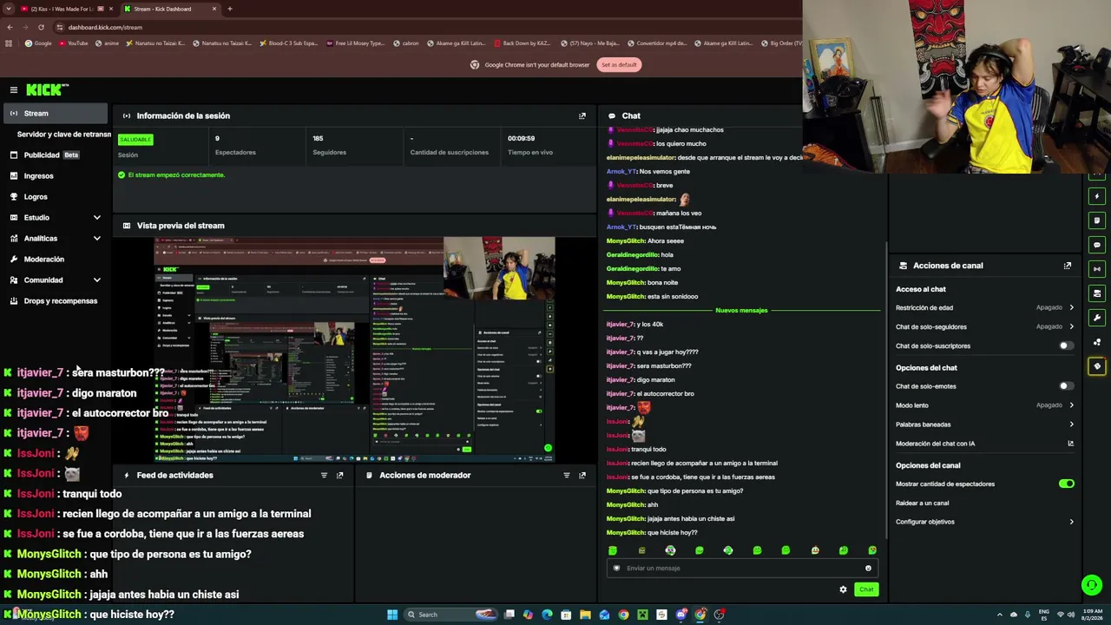Insert the first green emote in quick bar
Image resolution: width=1111 pixels, height=625 pixels.
(x=613, y=550)
